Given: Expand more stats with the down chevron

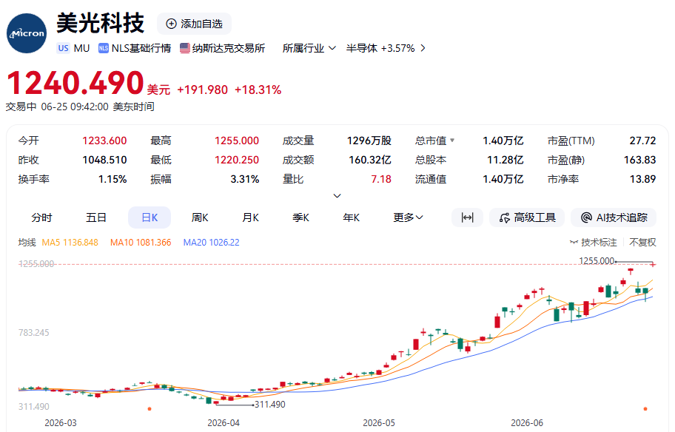Looking at the screenshot, I should pyautogui.click(x=337, y=196).
